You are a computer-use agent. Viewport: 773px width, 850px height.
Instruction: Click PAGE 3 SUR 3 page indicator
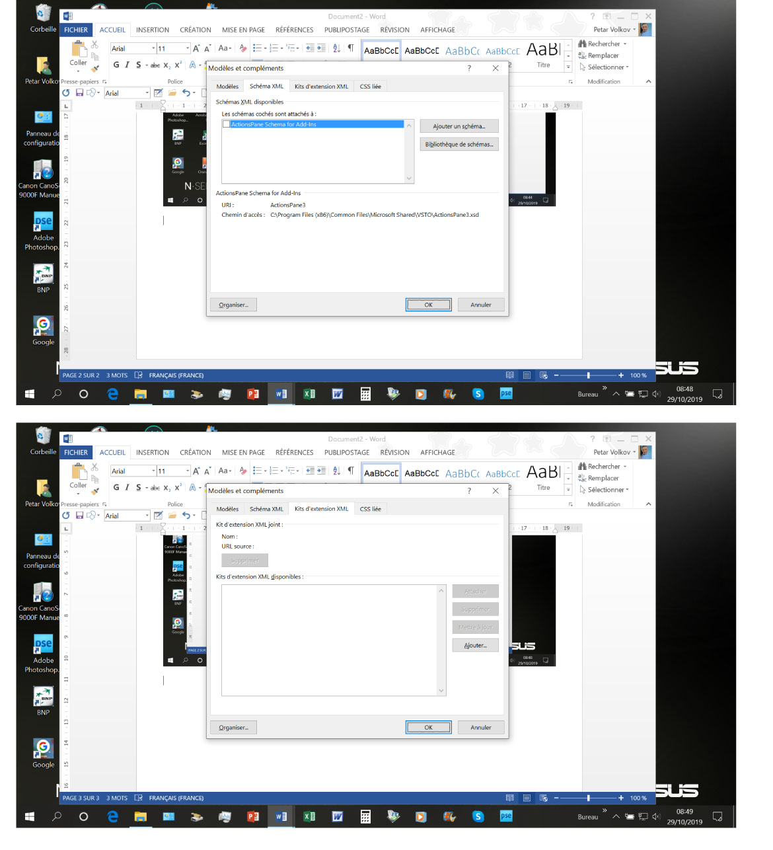(81, 798)
